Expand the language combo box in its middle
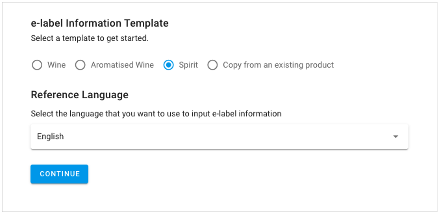 click(x=219, y=137)
